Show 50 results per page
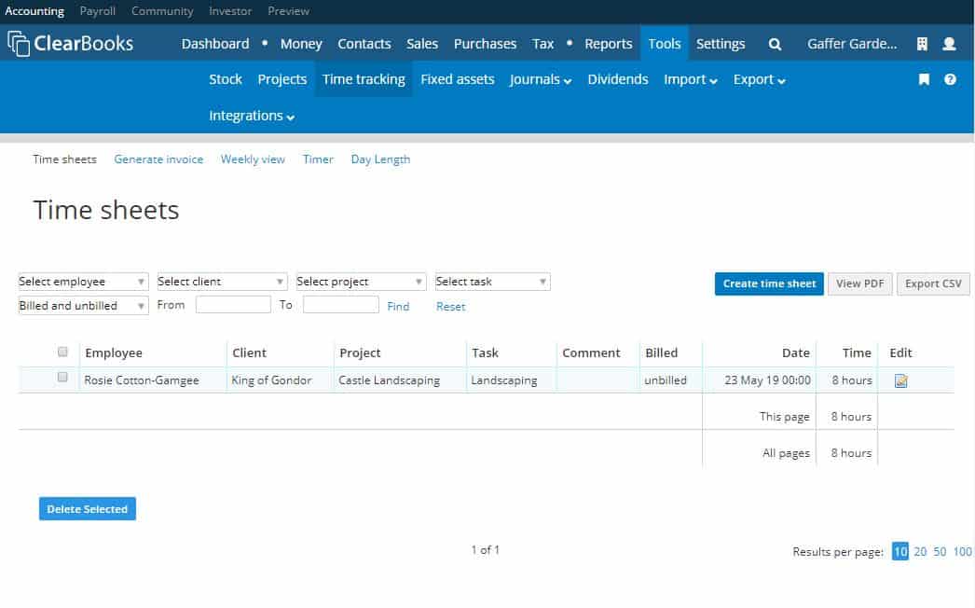Viewport: 975px width, 608px height. coord(940,551)
